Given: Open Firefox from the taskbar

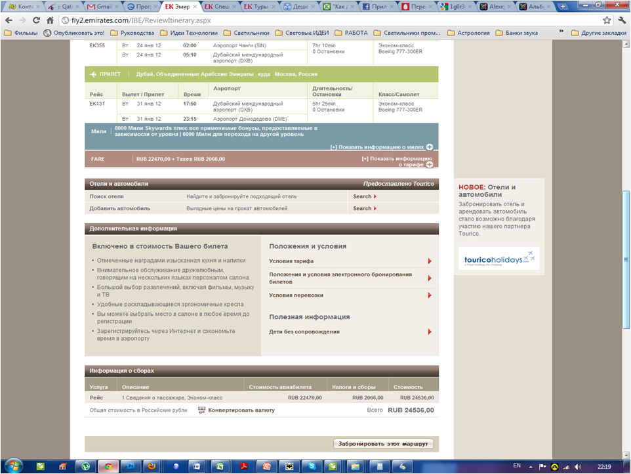Looking at the screenshot, I should (x=152, y=466).
